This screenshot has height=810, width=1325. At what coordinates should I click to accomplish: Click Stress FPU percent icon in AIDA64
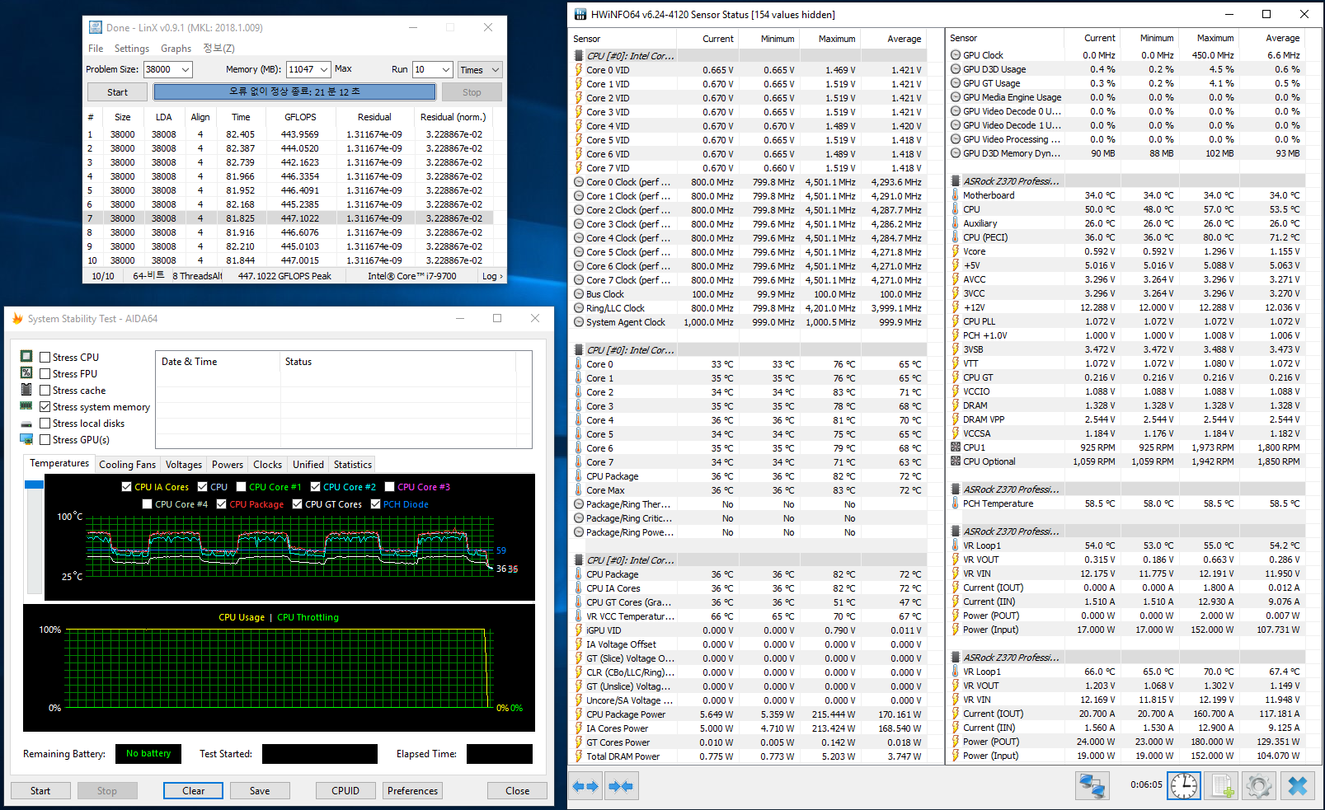[x=26, y=372]
